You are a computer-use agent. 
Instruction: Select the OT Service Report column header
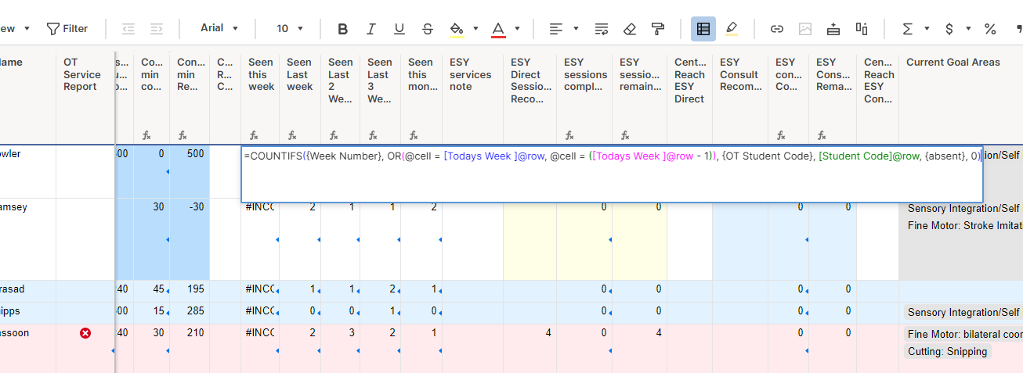[85, 97]
